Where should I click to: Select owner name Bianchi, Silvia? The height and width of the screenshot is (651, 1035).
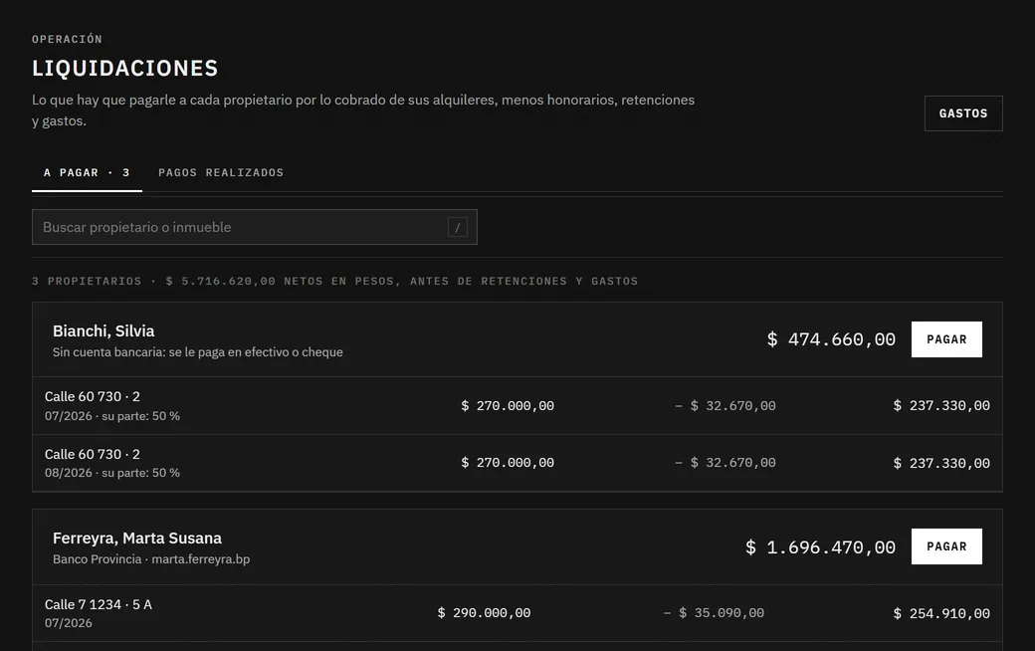[103, 330]
